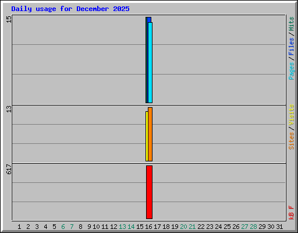The image size is (298, 233).
Task: Click day label "31" on the x-axis
Action: coord(279,227)
